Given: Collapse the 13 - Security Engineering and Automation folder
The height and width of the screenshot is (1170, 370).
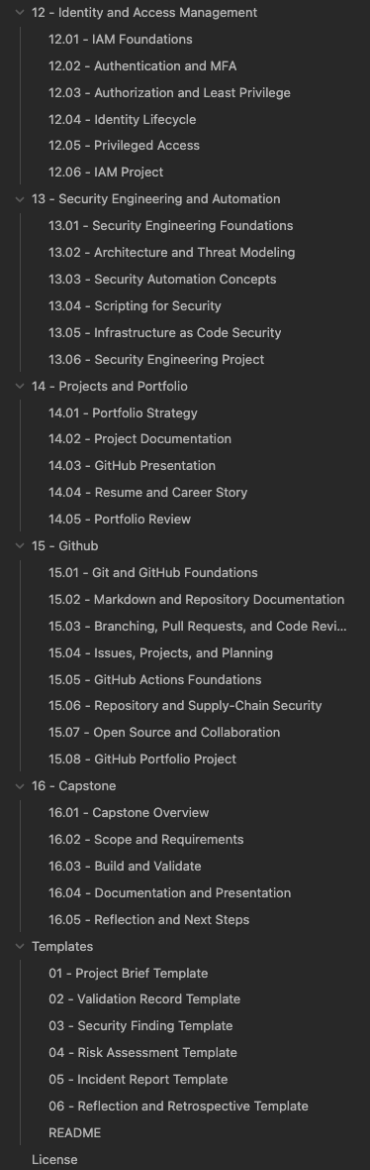Looking at the screenshot, I should click(x=20, y=199).
